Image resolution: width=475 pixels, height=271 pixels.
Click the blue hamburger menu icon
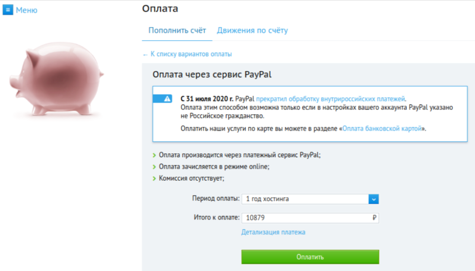coord(8,10)
